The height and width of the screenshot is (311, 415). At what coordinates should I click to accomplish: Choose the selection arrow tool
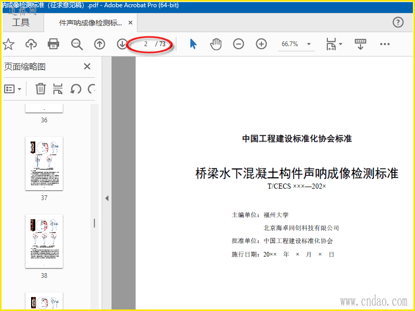(193, 44)
